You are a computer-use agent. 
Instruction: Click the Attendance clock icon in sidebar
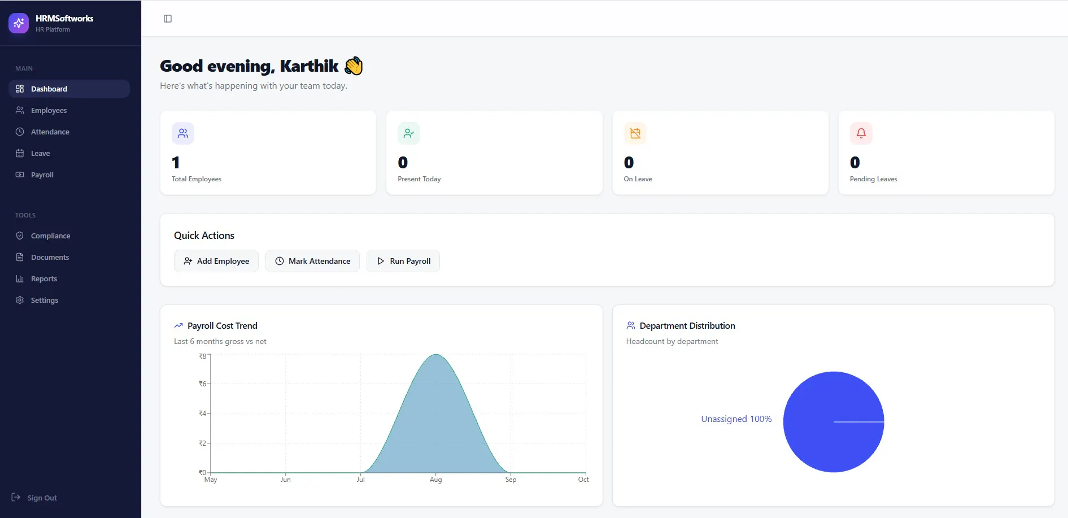20,132
